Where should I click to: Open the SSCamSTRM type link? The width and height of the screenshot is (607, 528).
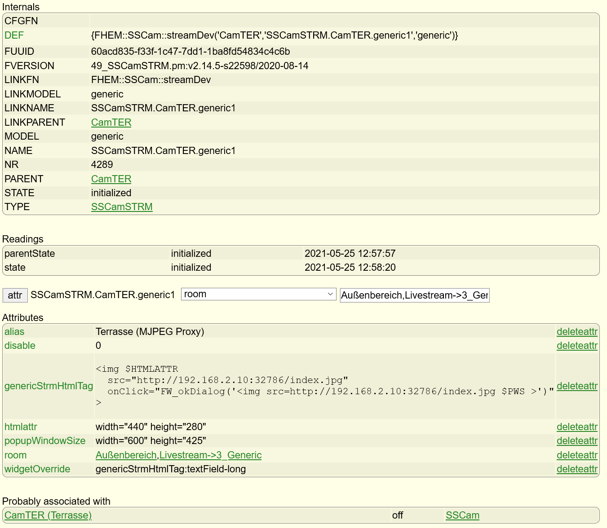(122, 207)
